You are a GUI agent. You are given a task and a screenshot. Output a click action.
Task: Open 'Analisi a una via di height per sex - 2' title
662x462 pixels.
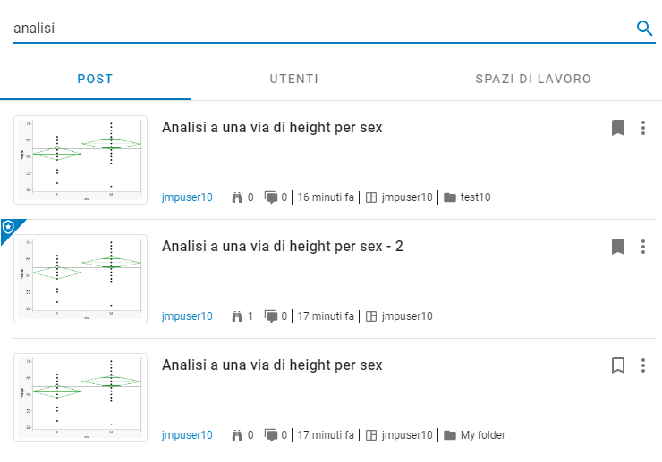point(282,246)
